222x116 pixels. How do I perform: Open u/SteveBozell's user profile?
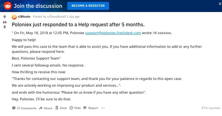[57, 17]
